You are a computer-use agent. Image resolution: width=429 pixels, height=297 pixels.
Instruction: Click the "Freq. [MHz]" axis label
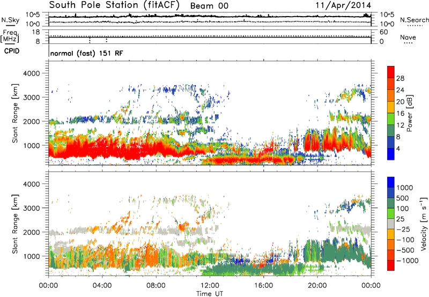[10, 36]
